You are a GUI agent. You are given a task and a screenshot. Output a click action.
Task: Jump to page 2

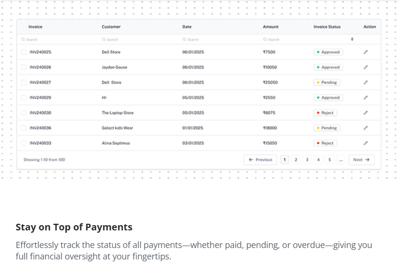click(x=296, y=159)
